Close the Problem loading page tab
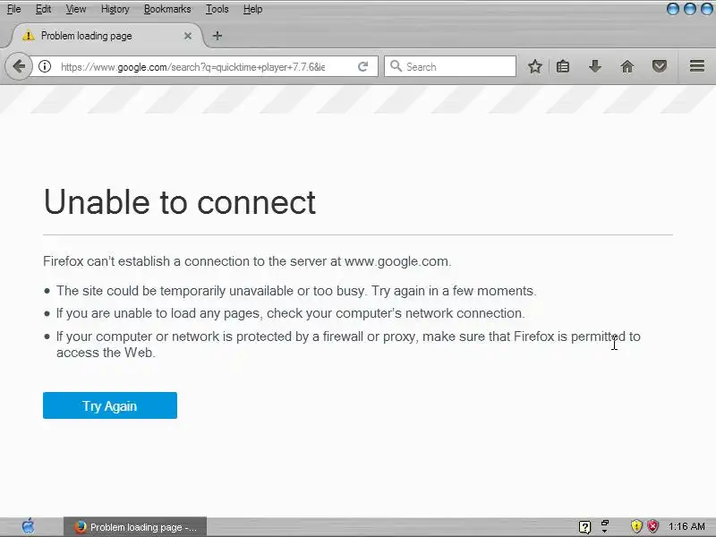Image resolution: width=716 pixels, height=537 pixels. tap(188, 36)
